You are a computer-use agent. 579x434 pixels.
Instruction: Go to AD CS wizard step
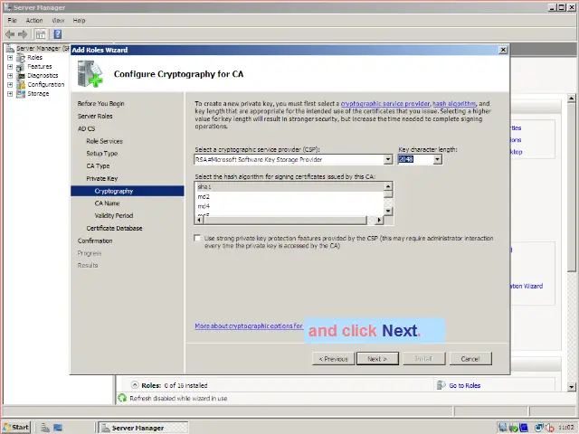pyautogui.click(x=87, y=128)
